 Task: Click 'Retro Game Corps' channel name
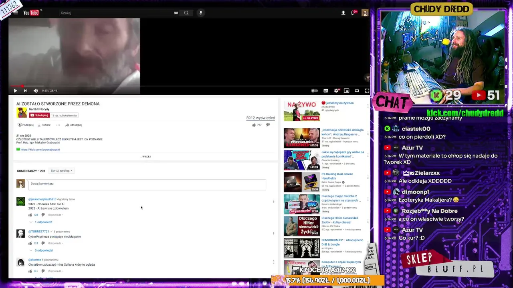[331, 182]
